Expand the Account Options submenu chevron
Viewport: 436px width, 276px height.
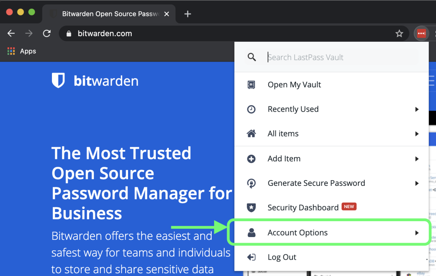(417, 233)
